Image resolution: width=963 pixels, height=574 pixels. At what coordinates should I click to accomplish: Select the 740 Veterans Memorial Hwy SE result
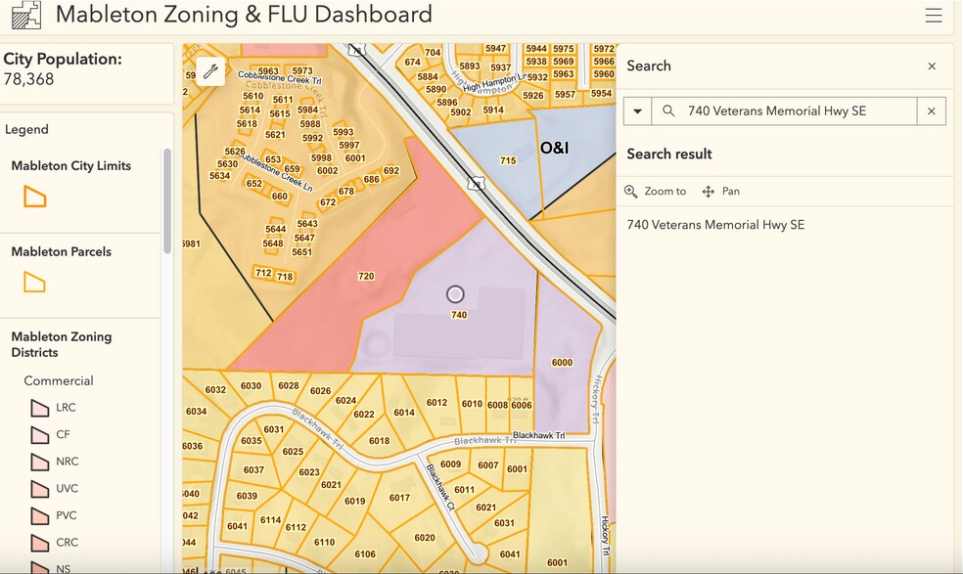click(x=715, y=225)
